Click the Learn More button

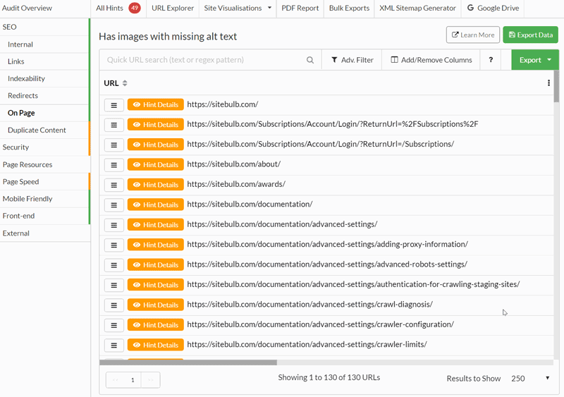[473, 35]
